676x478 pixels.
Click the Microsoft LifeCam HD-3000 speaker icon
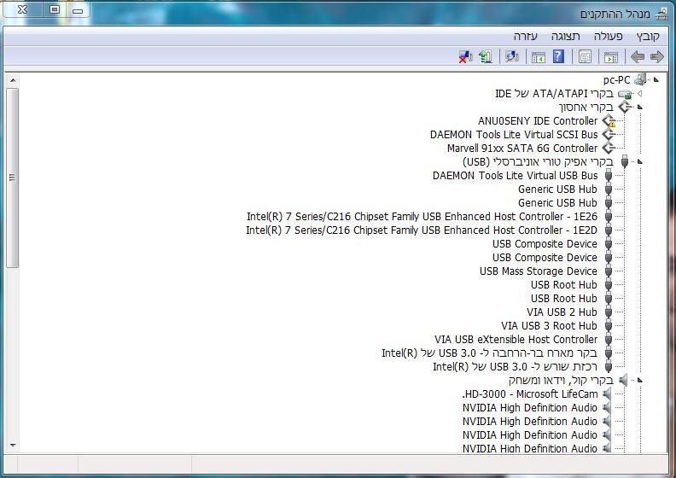coord(607,394)
